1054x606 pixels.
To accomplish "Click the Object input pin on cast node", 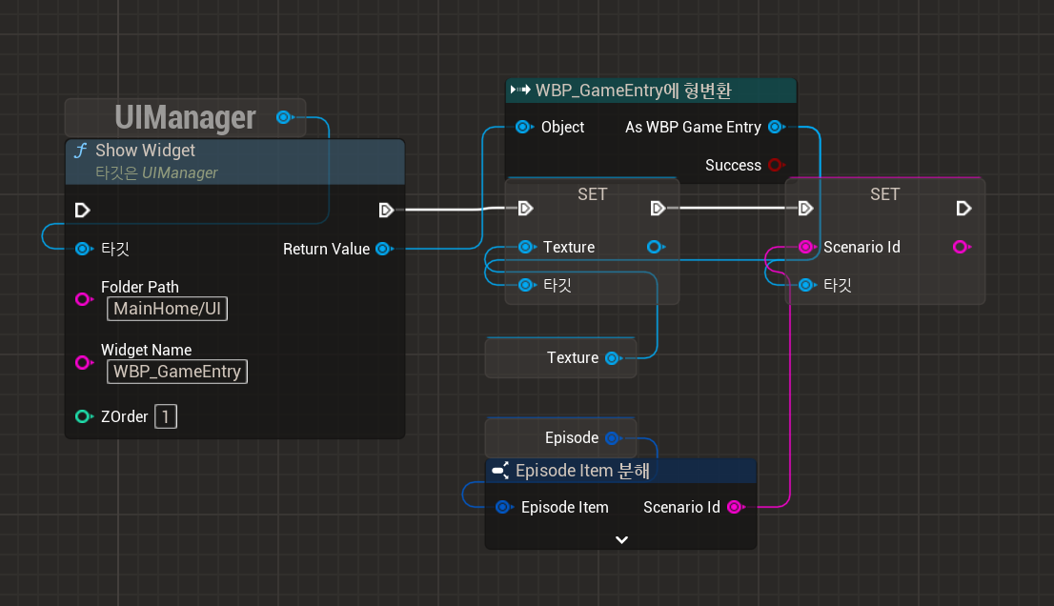I will [x=522, y=127].
